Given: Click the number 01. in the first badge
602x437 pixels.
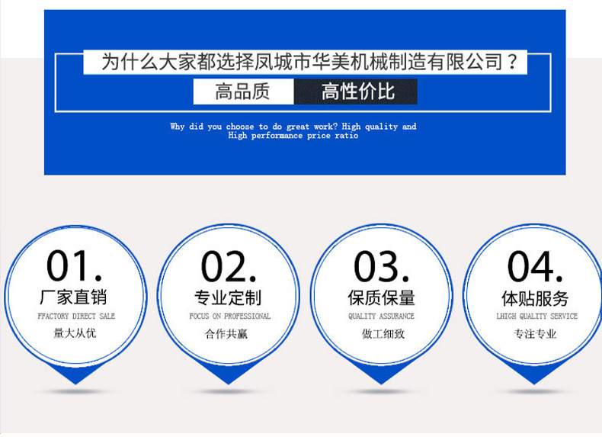Looking at the screenshot, I should (75, 266).
